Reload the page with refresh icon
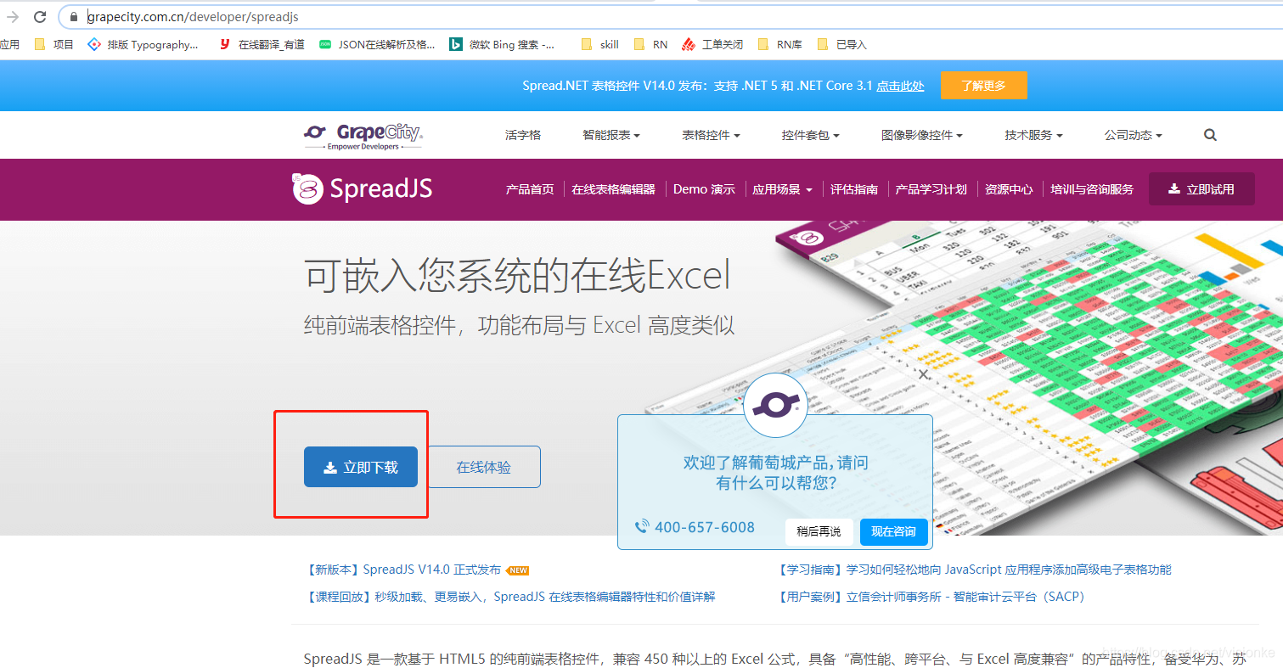The height and width of the screenshot is (668, 1283). point(40,17)
